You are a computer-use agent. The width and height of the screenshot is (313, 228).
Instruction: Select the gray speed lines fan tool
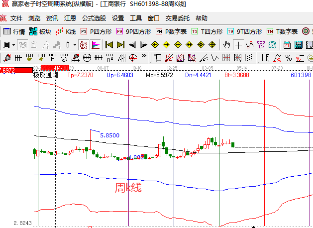(204, 58)
